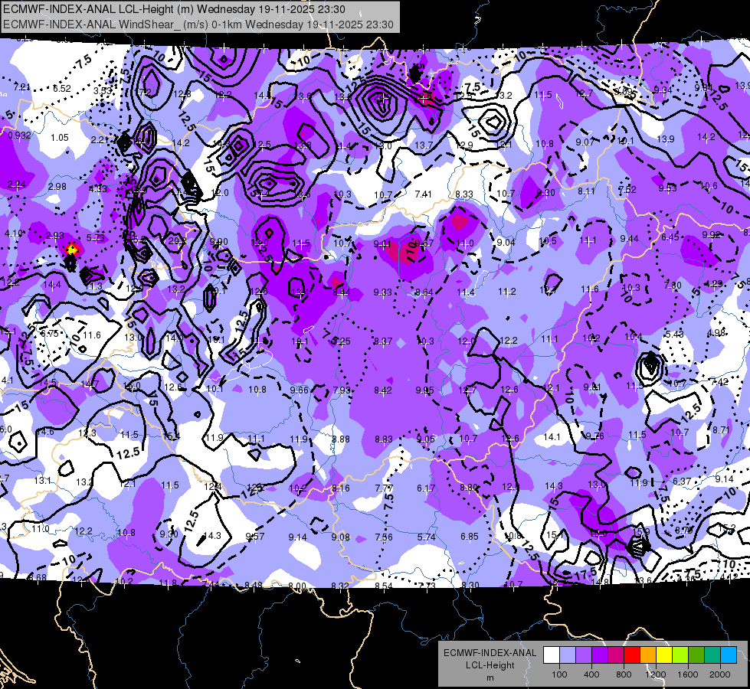Click the wind shear value '15.9'
This screenshot has width=750, height=689.
coord(641,531)
